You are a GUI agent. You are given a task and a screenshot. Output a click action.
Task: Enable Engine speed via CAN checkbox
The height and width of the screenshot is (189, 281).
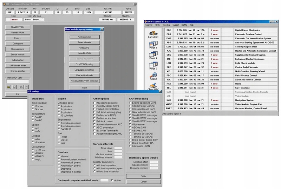click(130, 103)
